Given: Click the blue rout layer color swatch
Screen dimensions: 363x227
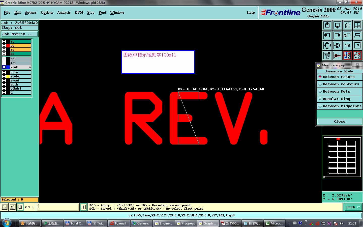Looking at the screenshot, I should pos(8,67).
